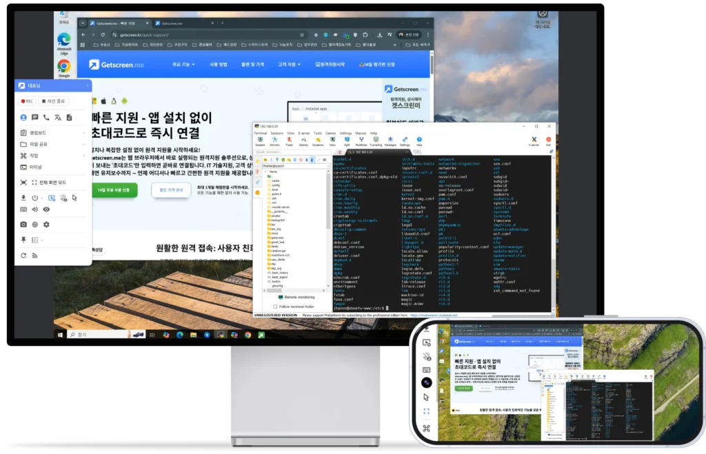Viewport: 706px width, 454px height.
Task: Start a voice call with phone icon
Action: [x=46, y=118]
